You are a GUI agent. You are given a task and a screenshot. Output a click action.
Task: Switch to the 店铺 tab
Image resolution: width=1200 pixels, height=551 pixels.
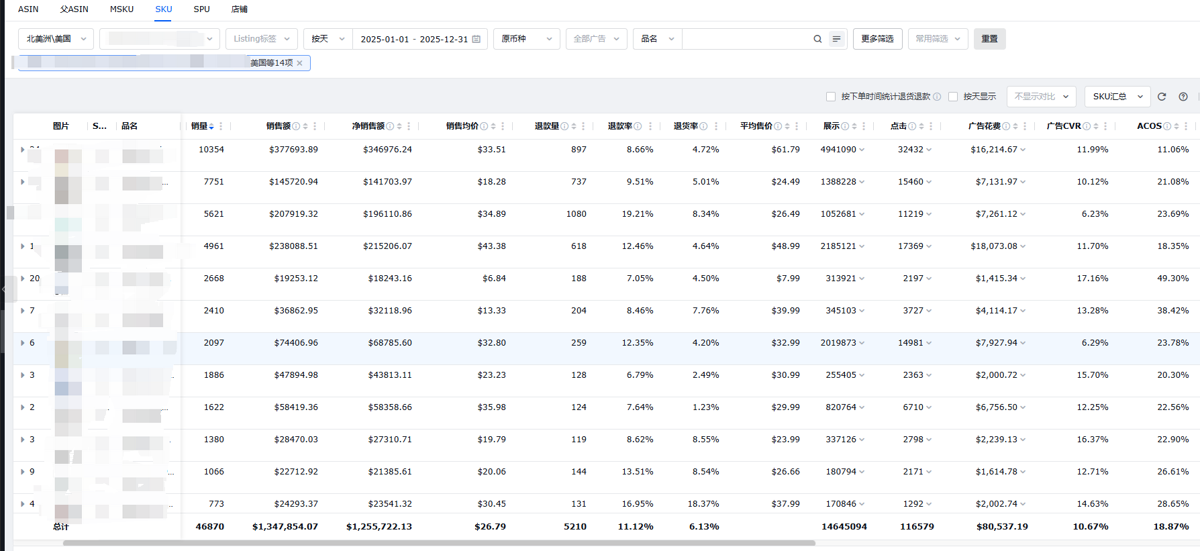(x=239, y=9)
